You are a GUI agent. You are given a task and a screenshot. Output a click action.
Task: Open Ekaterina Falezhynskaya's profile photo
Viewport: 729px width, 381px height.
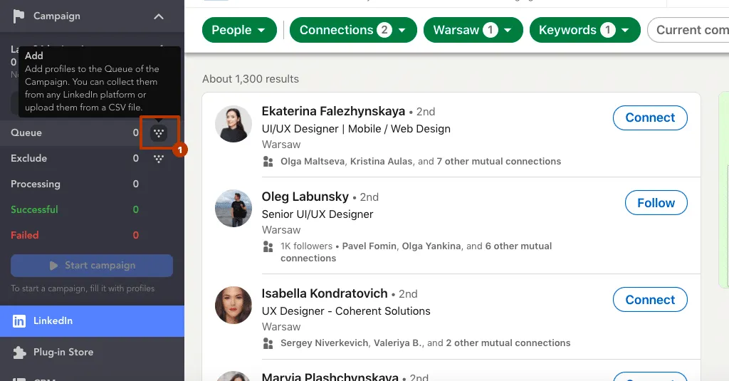point(234,124)
